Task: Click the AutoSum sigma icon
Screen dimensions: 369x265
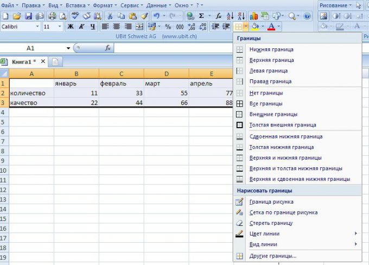Action: coord(202,16)
